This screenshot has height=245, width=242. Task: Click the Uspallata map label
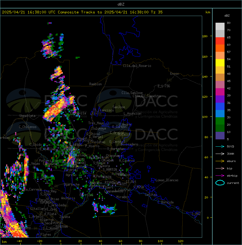click(x=27, y=116)
